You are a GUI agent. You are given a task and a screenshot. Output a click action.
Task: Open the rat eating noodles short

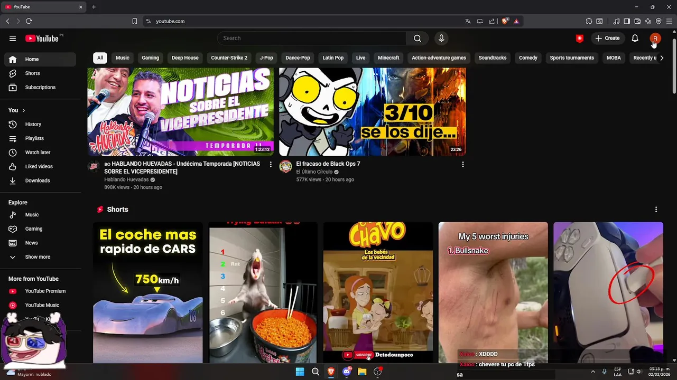pyautogui.click(x=263, y=292)
